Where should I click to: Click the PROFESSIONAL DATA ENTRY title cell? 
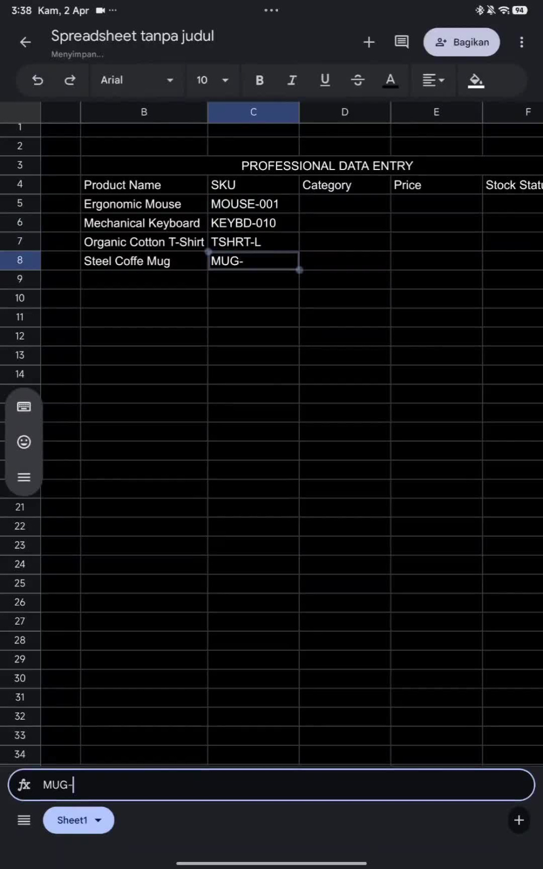pyautogui.click(x=327, y=166)
